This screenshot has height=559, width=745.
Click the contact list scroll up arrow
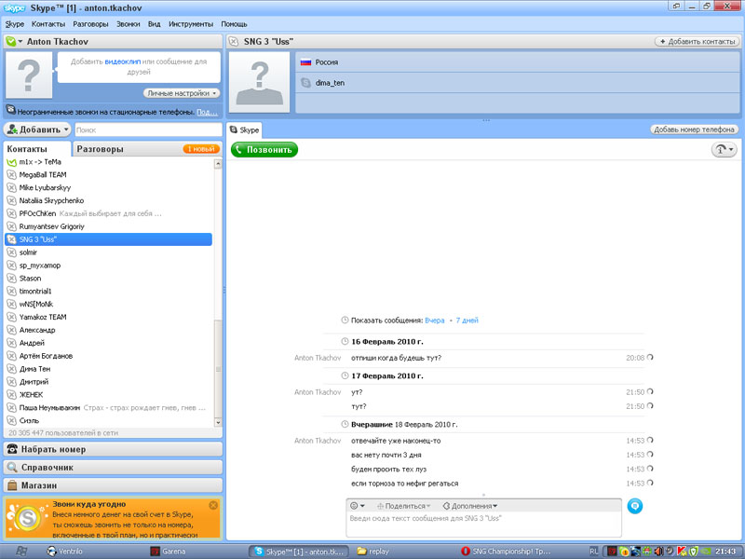coord(218,164)
